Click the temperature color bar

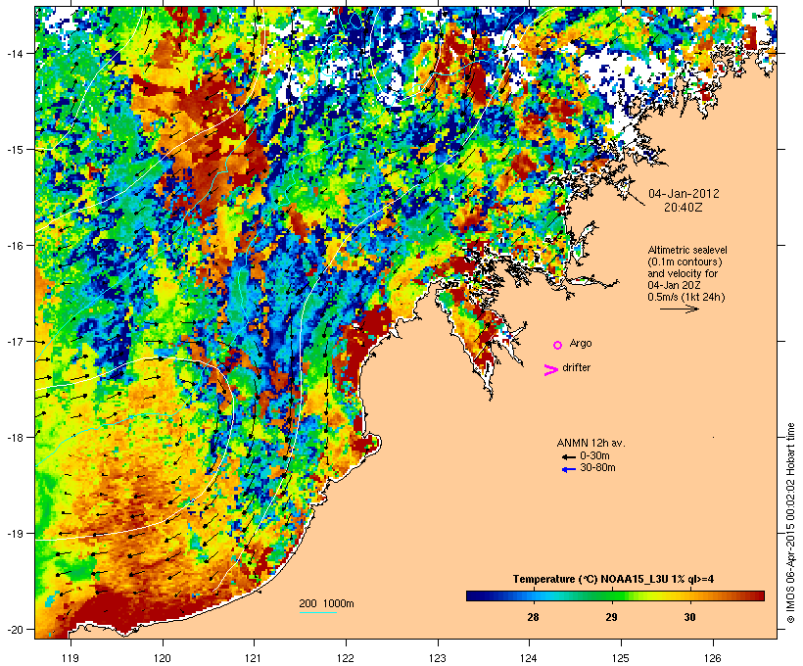coord(615,595)
